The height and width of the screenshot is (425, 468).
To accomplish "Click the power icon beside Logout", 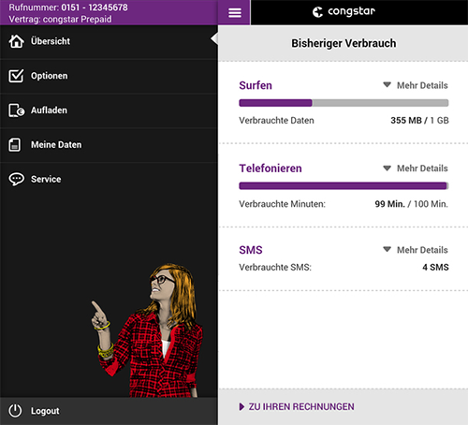I will click(x=15, y=411).
